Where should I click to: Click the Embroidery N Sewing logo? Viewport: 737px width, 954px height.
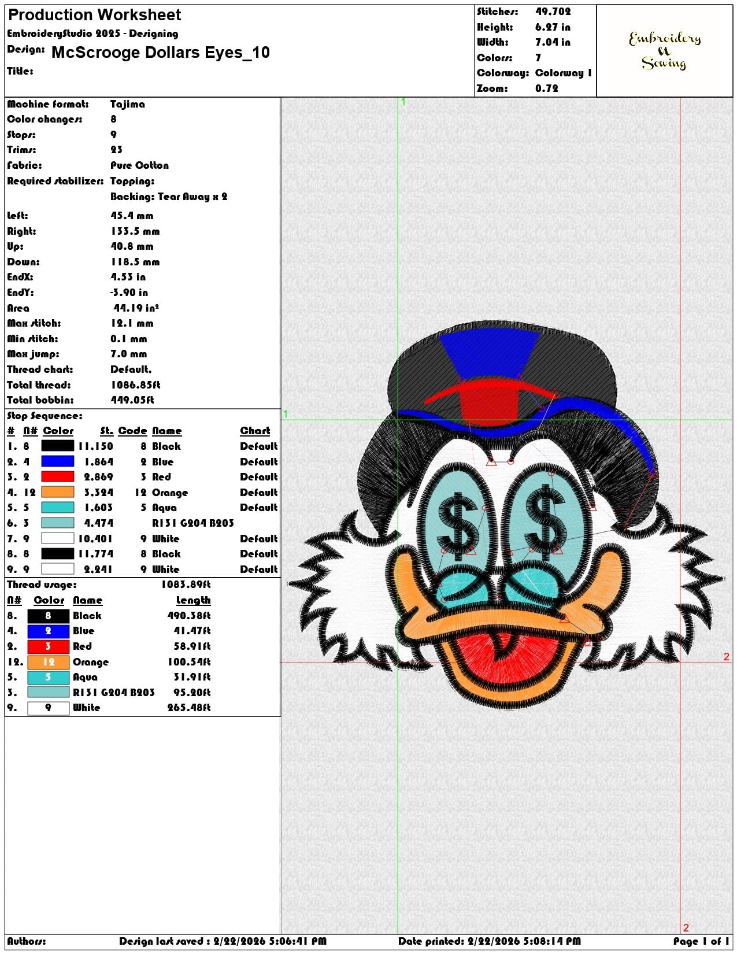(x=664, y=51)
